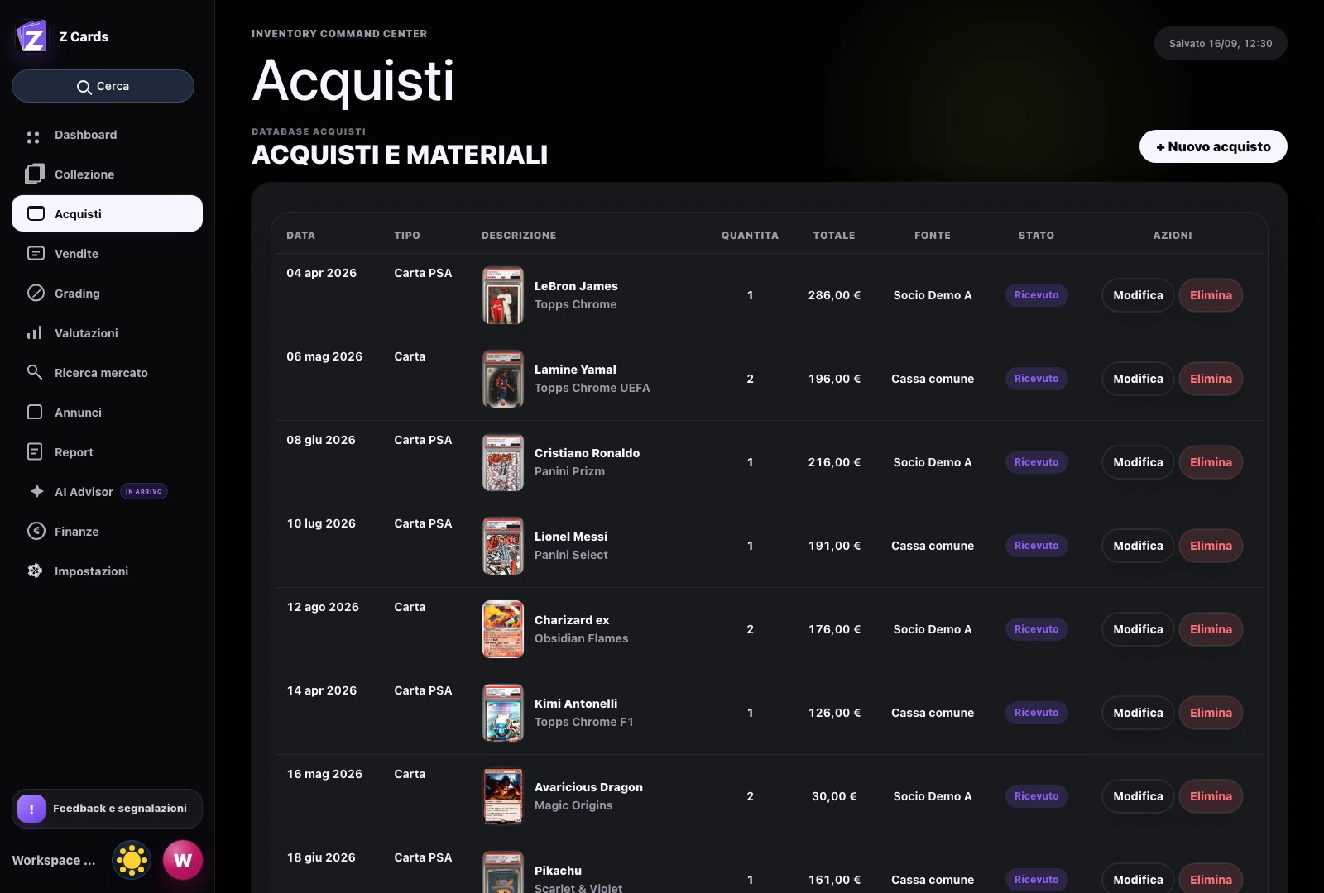View the Cristiano Ronaldo card image
The height and width of the screenshot is (893, 1324).
(x=503, y=462)
